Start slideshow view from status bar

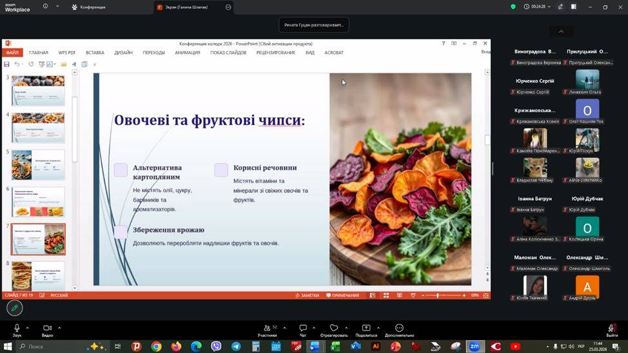coord(412,295)
